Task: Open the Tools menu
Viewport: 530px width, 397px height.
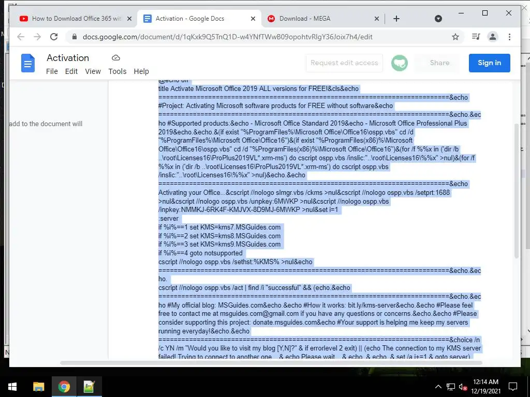Action: pyautogui.click(x=117, y=71)
